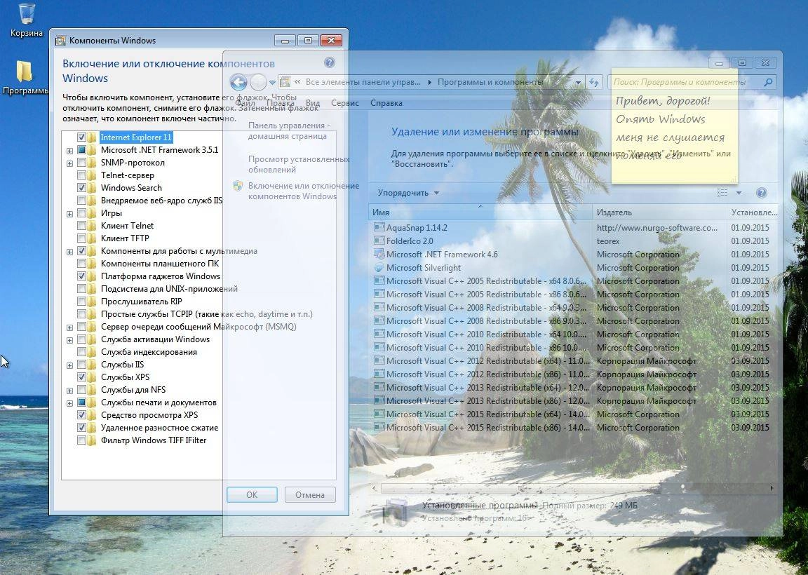Click Компоненты Windows title bar icon
Screen dimensions: 808x575
pos(60,40)
